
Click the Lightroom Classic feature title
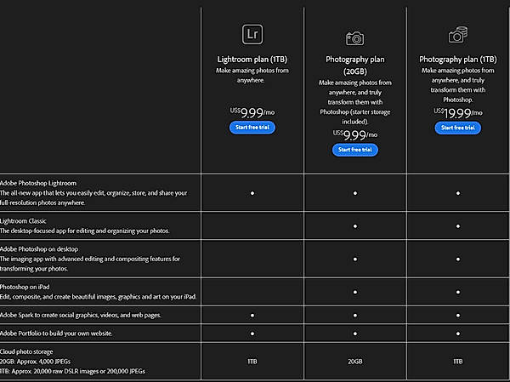pos(26,220)
